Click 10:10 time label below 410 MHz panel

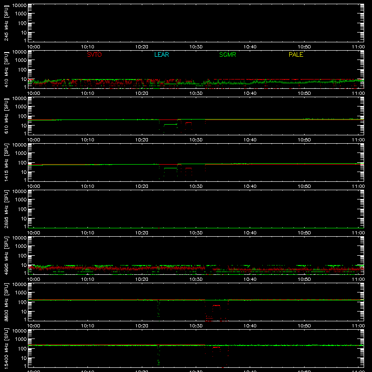87,93
